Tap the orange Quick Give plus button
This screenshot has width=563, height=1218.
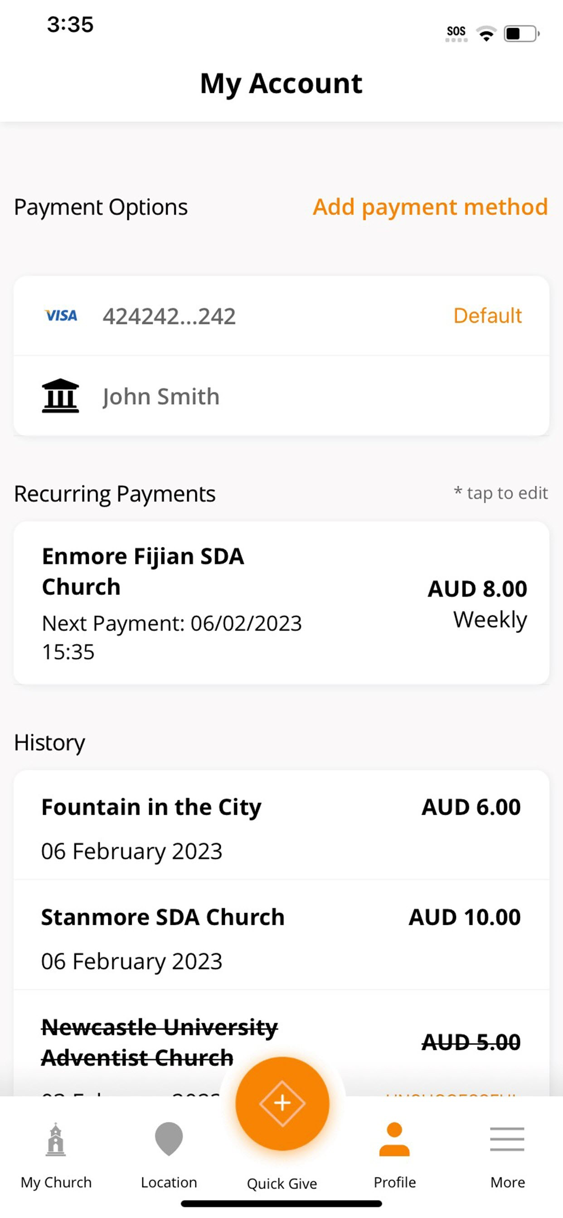tap(282, 1102)
